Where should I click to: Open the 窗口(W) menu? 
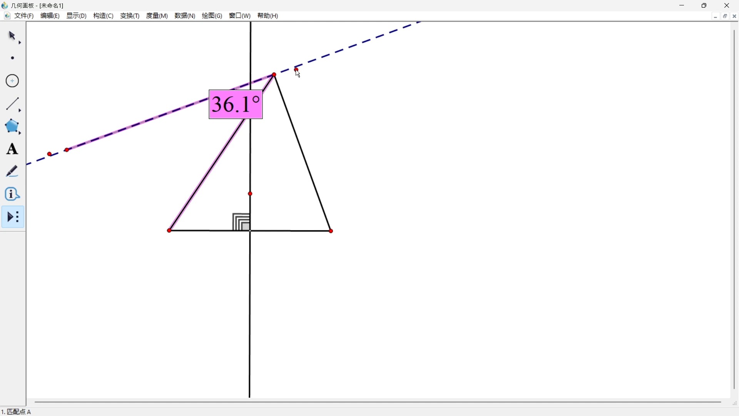click(x=240, y=16)
